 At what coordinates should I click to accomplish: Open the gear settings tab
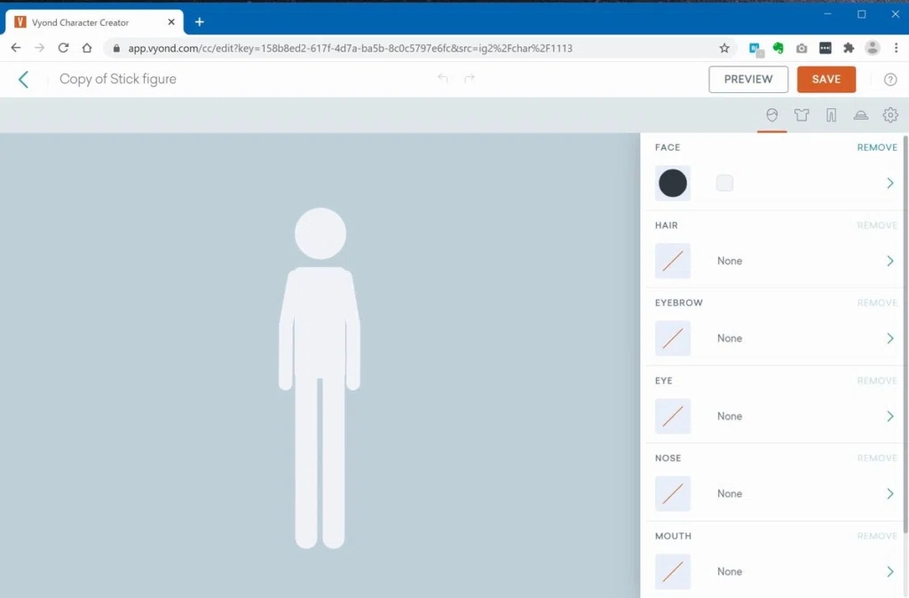pos(890,114)
